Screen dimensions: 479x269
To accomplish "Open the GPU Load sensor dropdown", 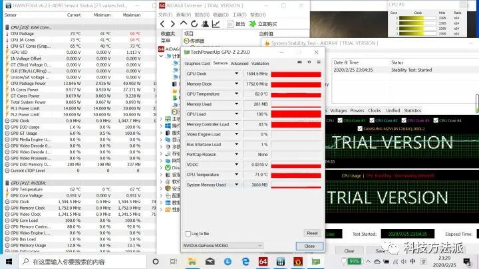I will 236,114.
